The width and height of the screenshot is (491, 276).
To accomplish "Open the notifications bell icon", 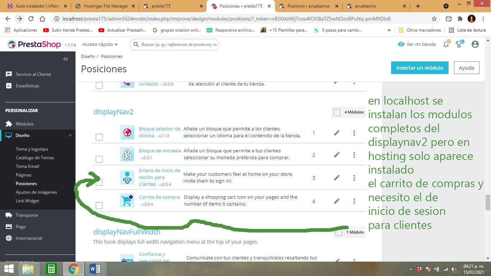I will click(x=446, y=44).
